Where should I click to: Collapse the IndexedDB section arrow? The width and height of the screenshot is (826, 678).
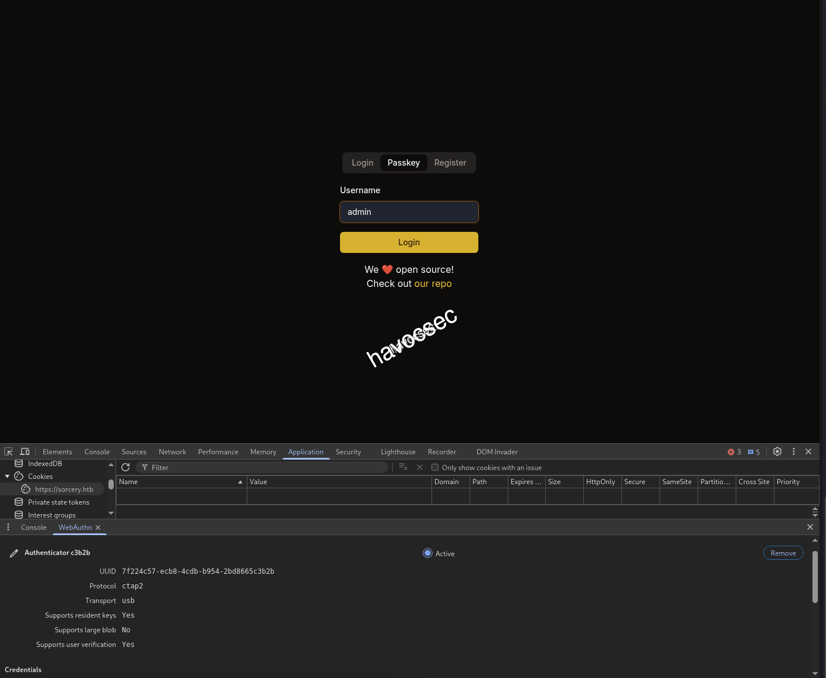(7, 463)
